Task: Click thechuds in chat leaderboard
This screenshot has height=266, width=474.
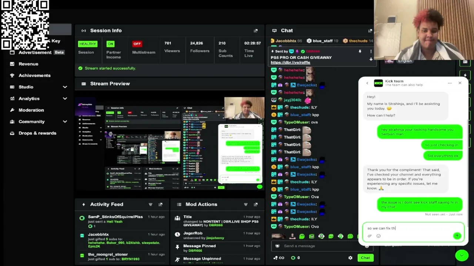Action: [358, 41]
